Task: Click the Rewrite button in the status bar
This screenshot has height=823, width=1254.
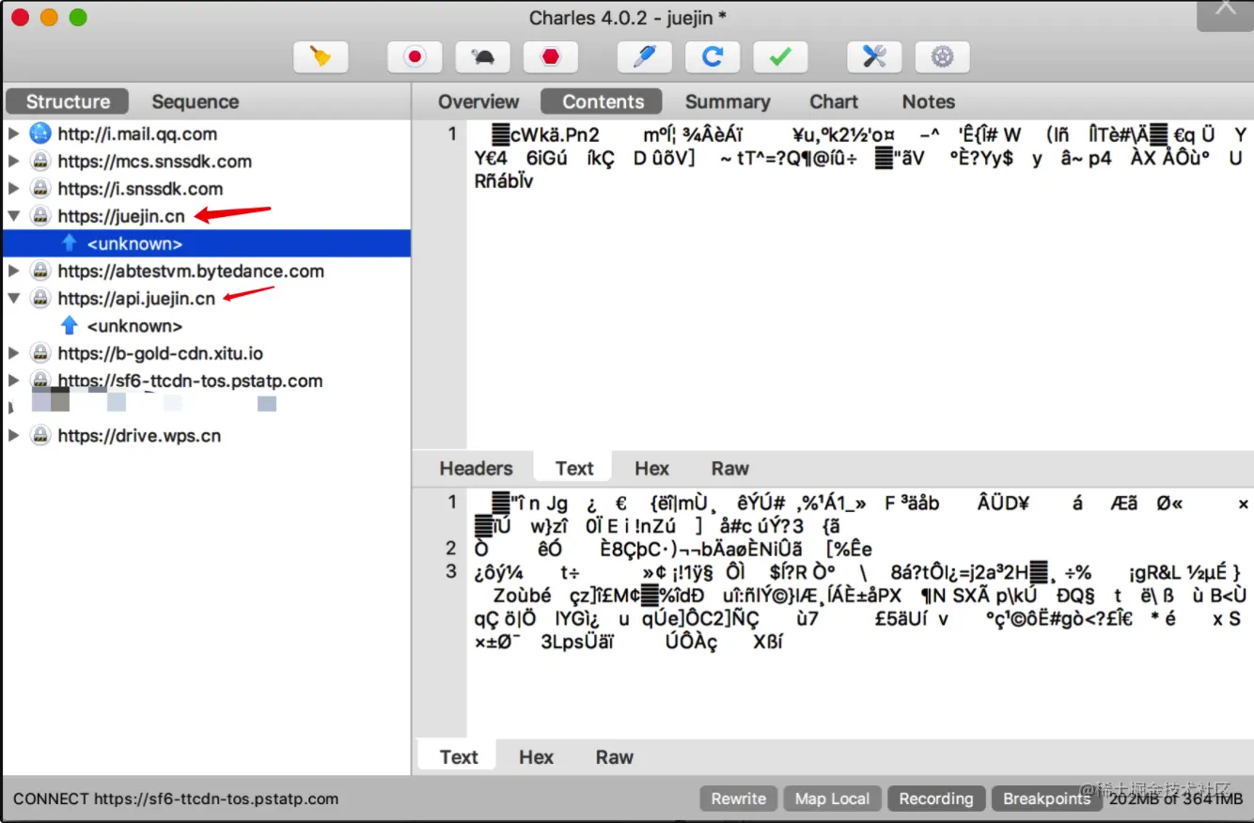Action: pos(739,799)
